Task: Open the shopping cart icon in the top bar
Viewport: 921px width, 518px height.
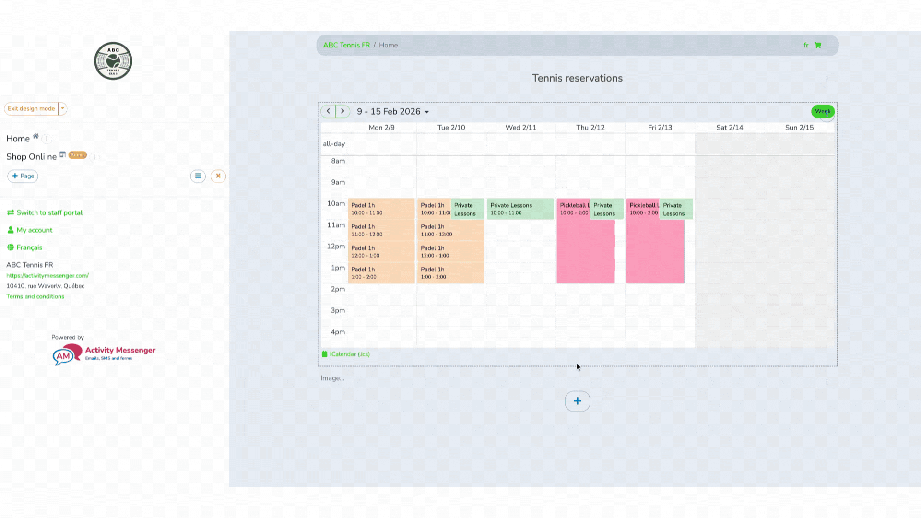Action: tap(818, 45)
